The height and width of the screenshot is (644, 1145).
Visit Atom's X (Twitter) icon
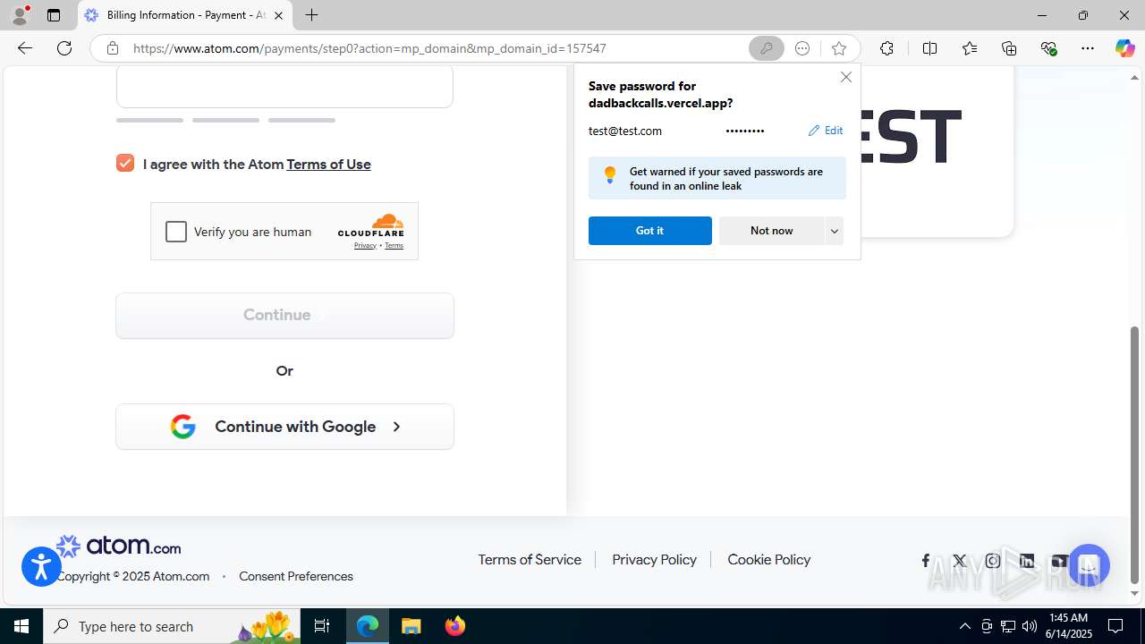[960, 561]
